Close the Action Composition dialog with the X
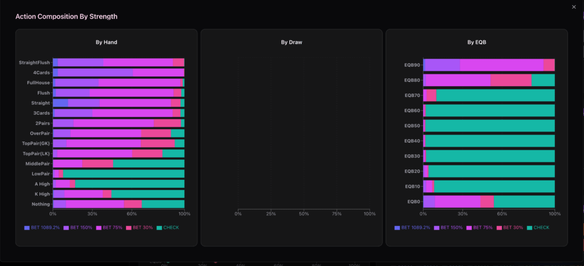Viewport: 584px width, 266px height. 574,7
